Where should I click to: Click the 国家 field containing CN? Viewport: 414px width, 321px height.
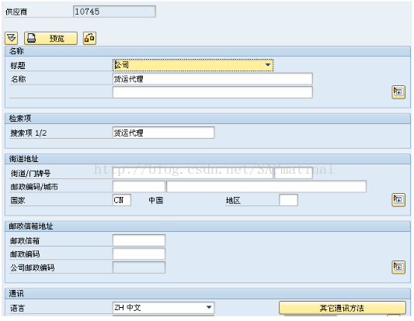click(x=122, y=200)
